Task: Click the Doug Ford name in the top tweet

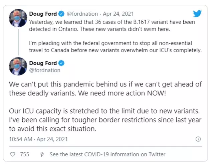Action: 43,14
